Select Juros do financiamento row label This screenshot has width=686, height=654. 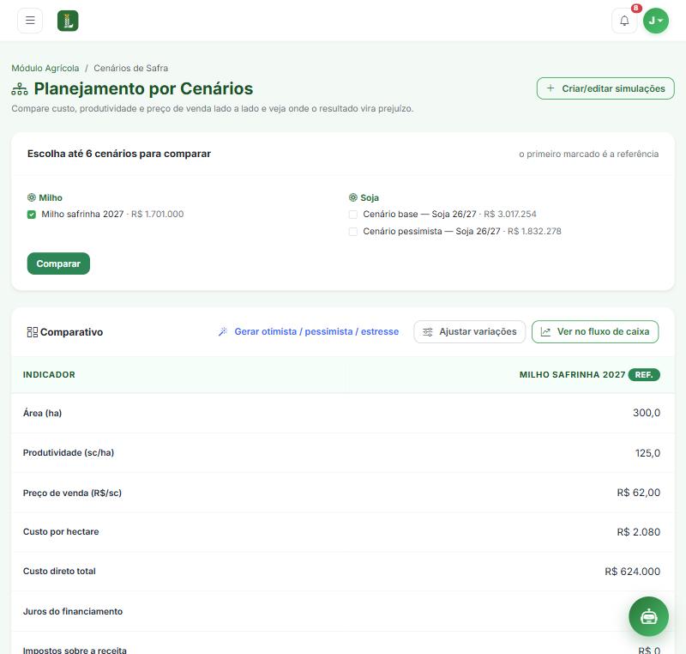[73, 611]
